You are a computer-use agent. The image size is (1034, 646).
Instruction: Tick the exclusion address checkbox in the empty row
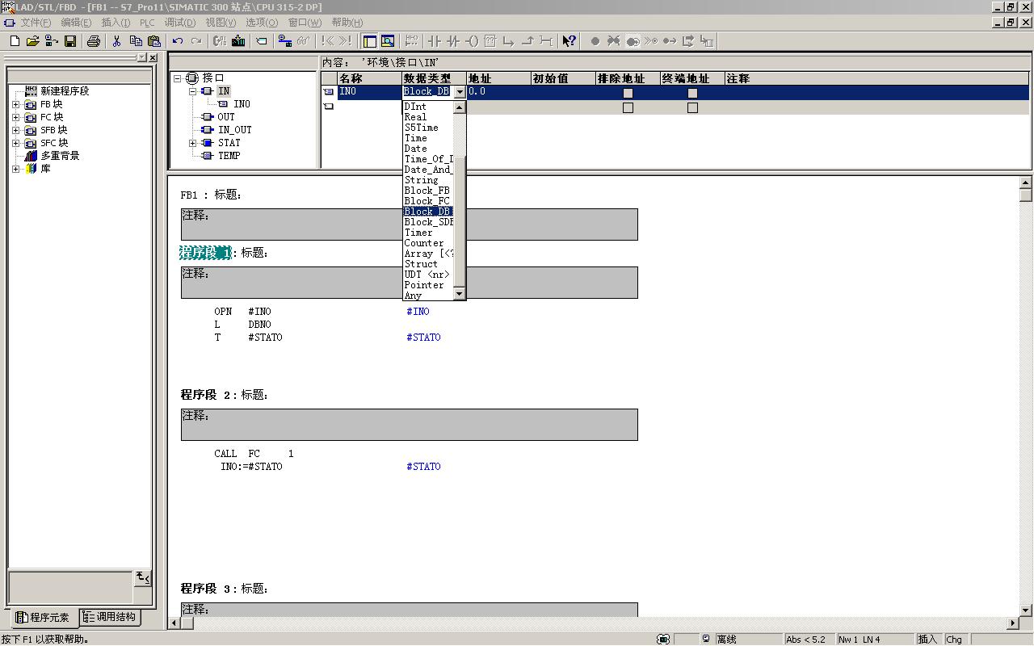(x=628, y=107)
